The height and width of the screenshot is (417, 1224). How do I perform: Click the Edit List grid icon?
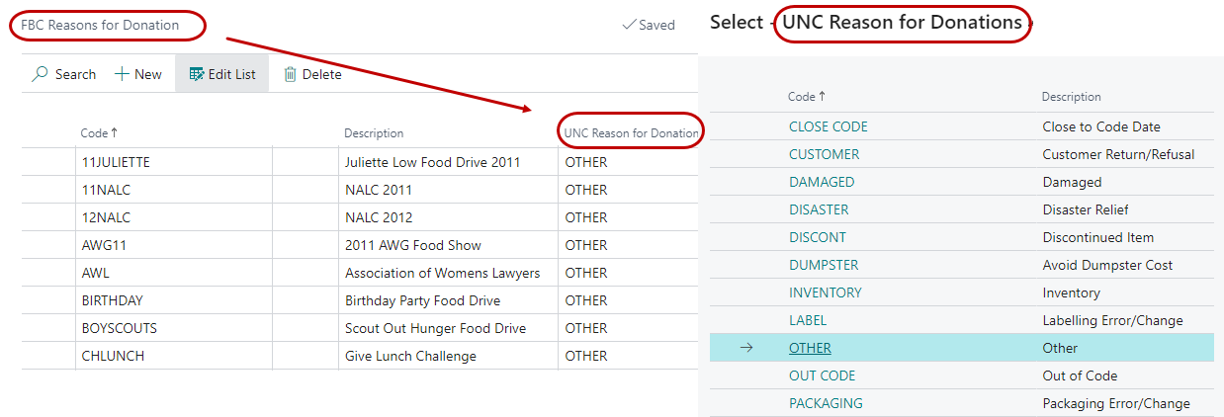pyautogui.click(x=196, y=74)
